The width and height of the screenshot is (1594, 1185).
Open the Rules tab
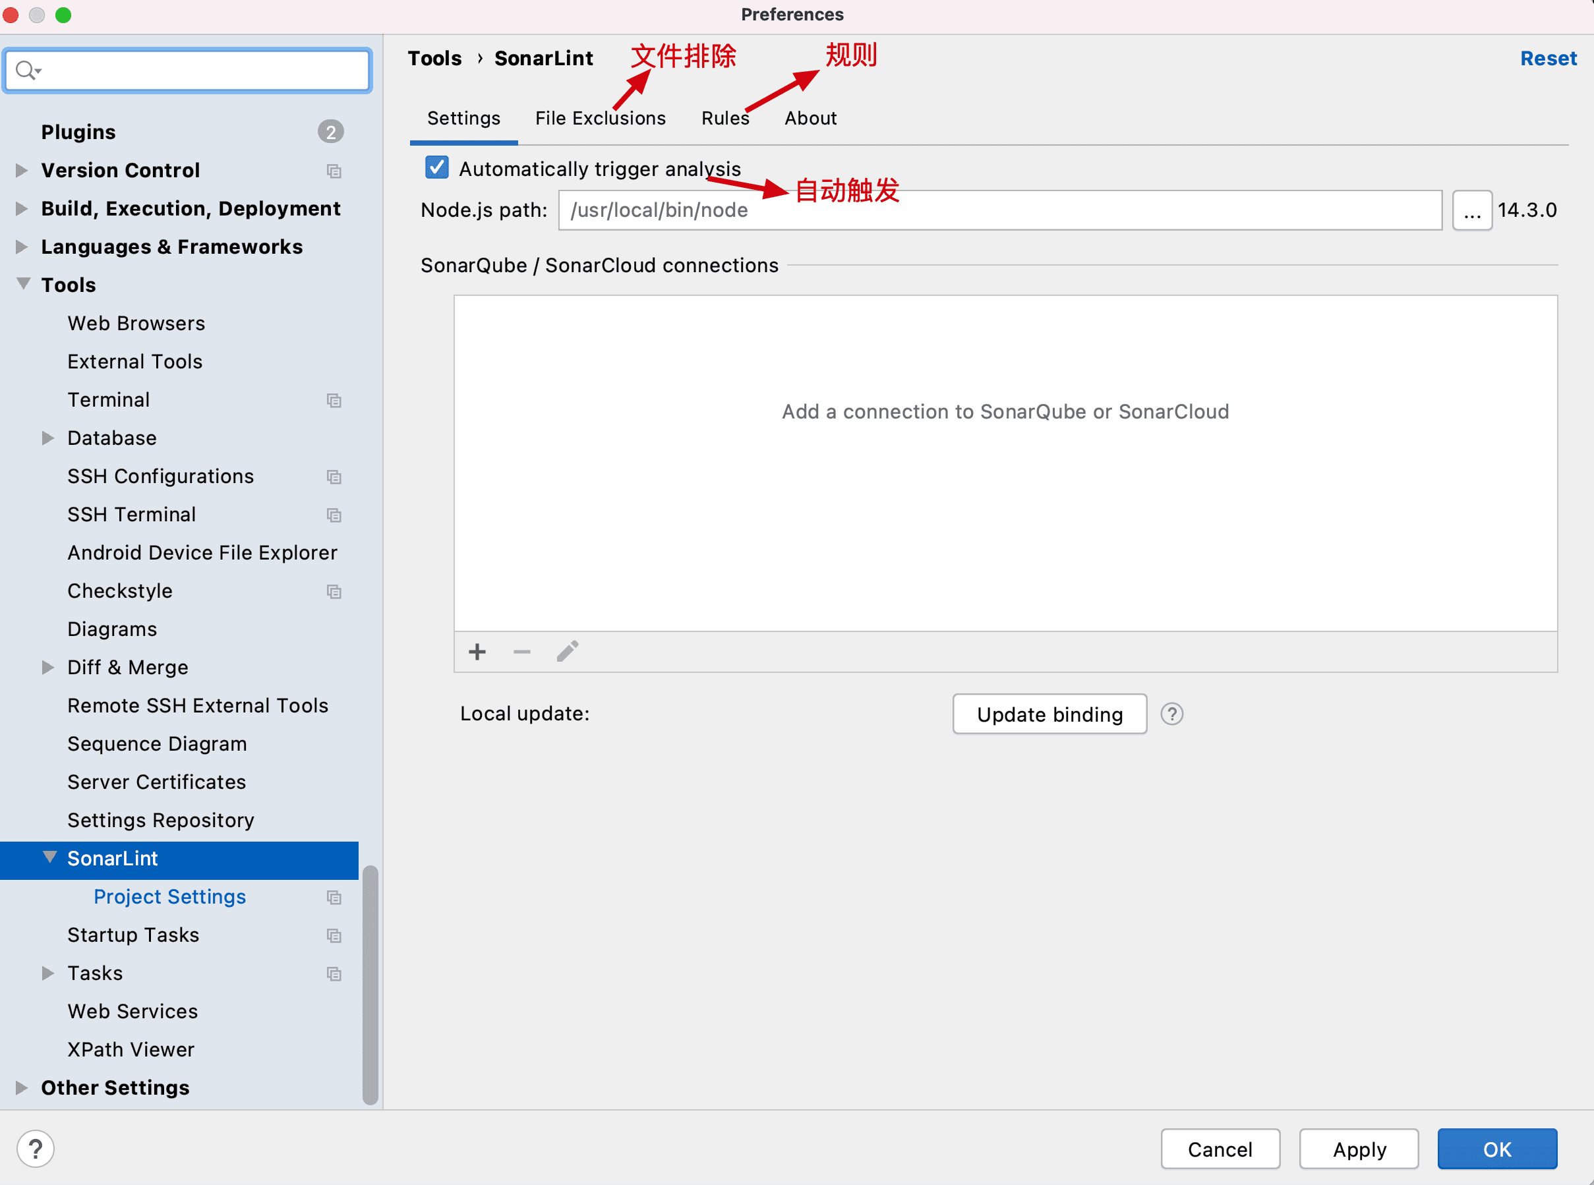[x=724, y=119]
